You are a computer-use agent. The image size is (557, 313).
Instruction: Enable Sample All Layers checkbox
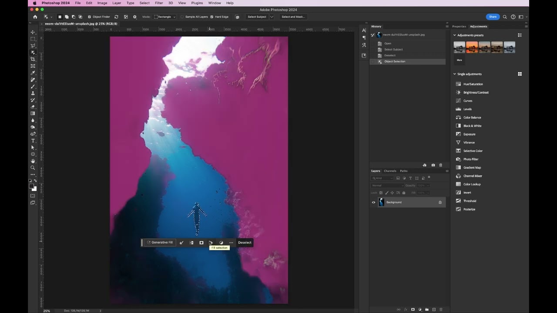click(x=182, y=17)
